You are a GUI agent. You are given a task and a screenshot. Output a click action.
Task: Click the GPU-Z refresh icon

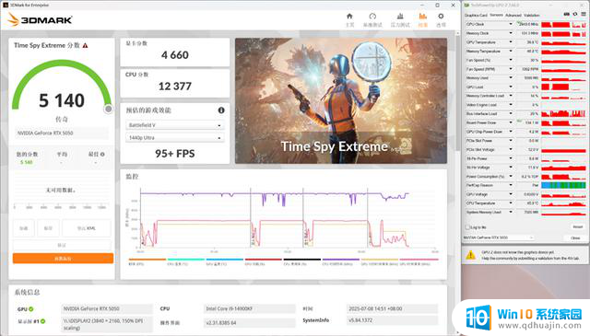(x=575, y=15)
